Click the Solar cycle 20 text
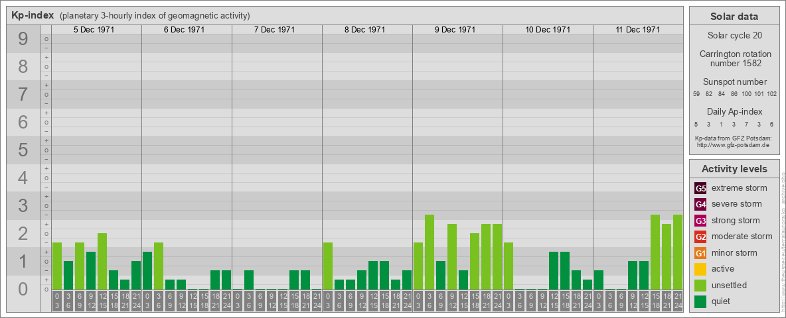Viewport: 786px width, 318px height. click(734, 36)
